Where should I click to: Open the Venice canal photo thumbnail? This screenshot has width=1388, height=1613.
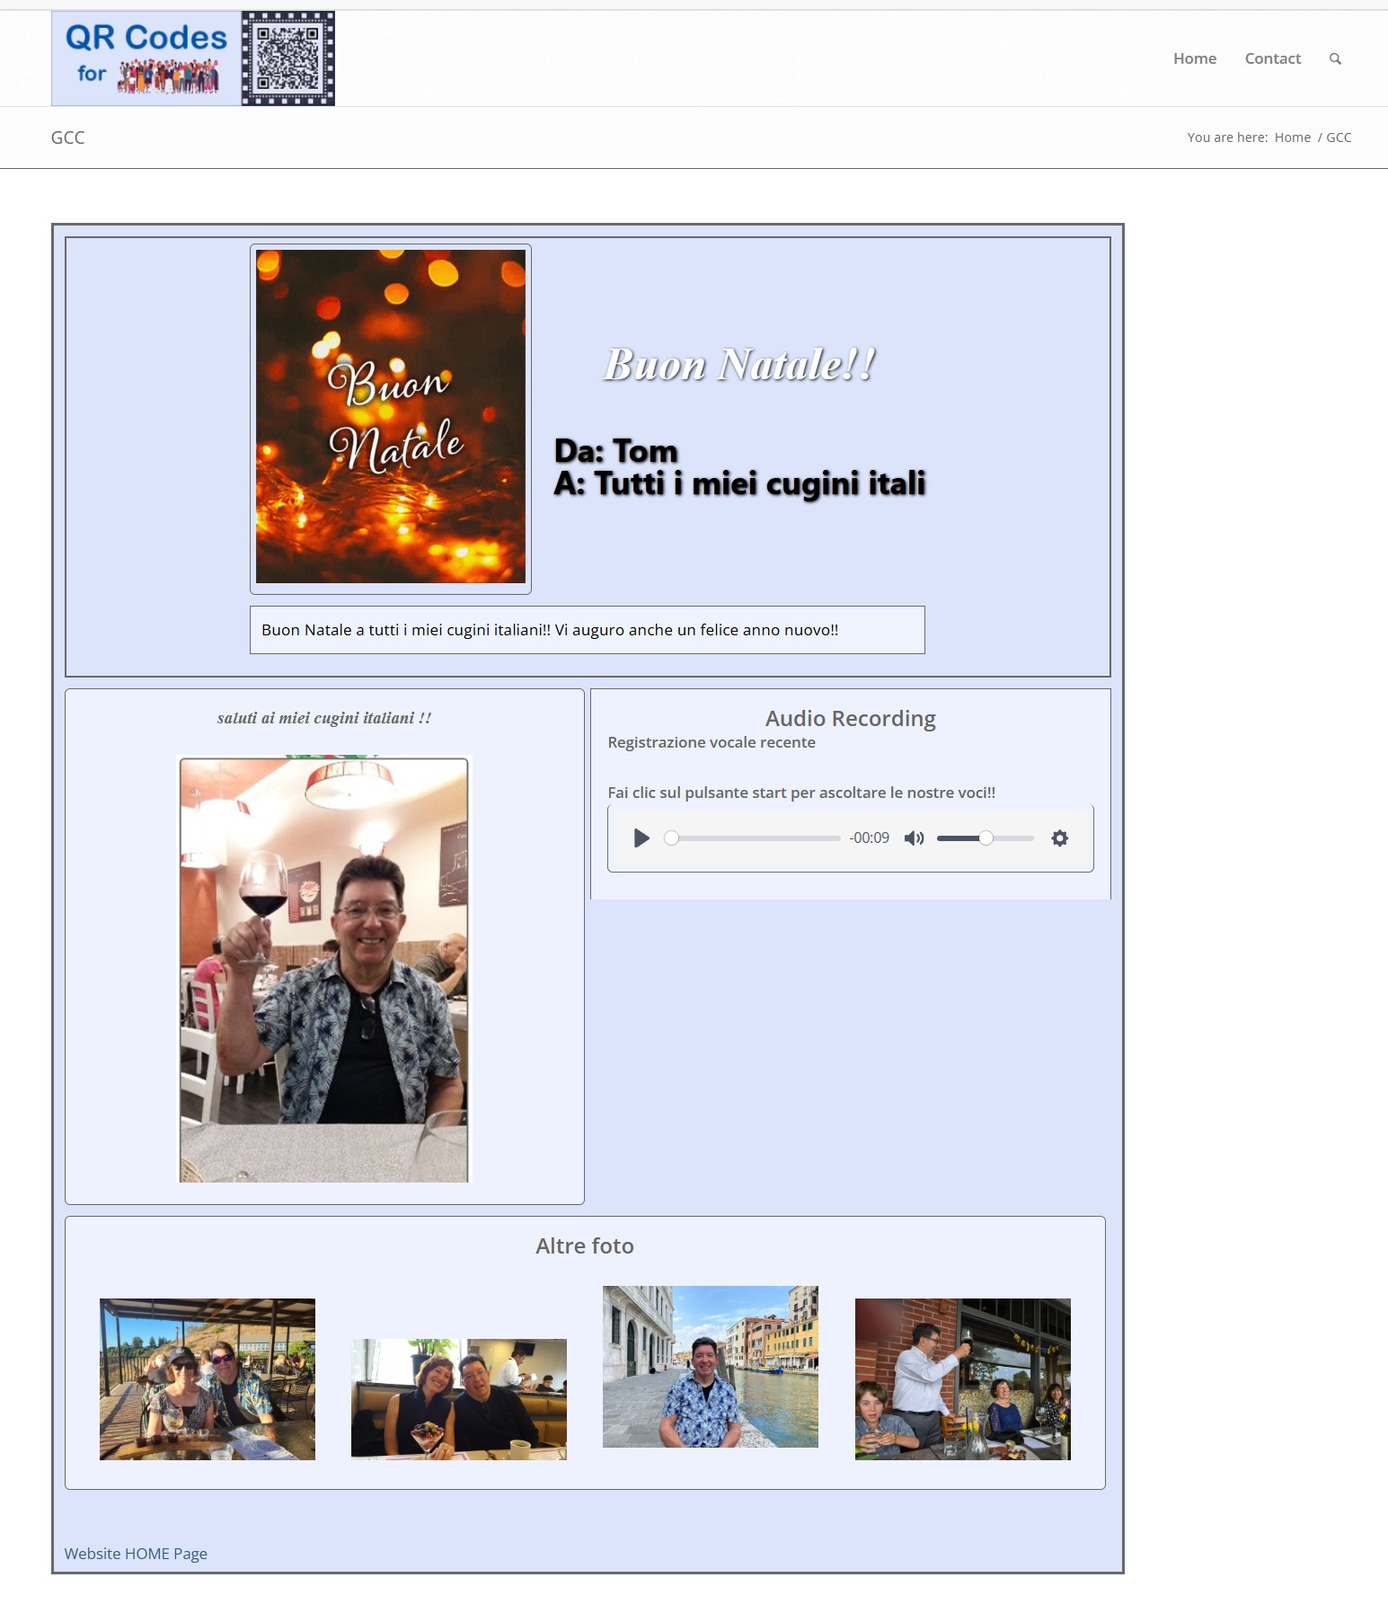(711, 1367)
